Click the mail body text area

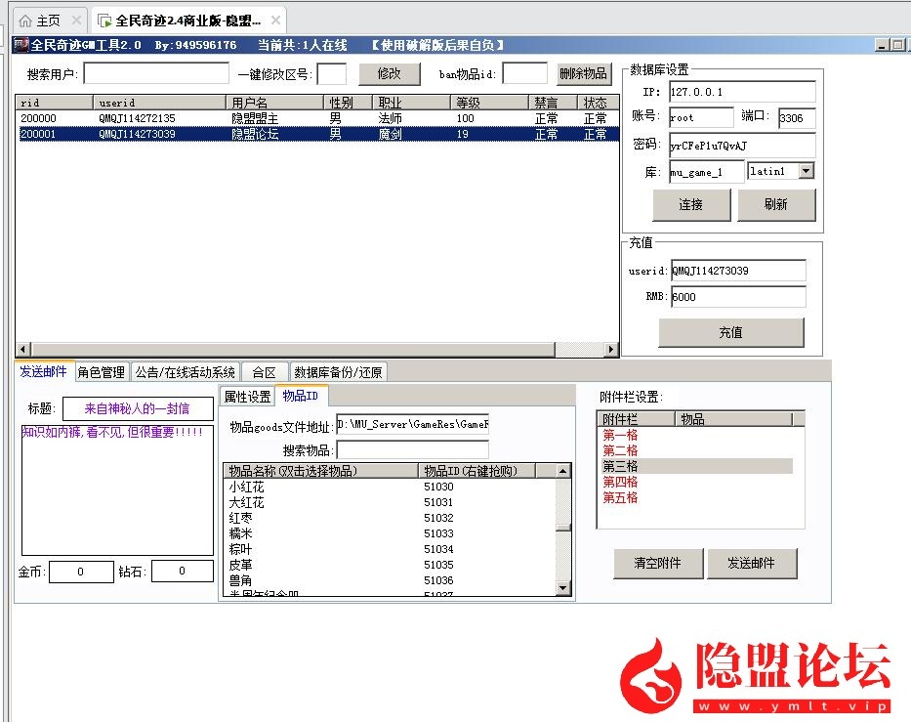pos(117,490)
